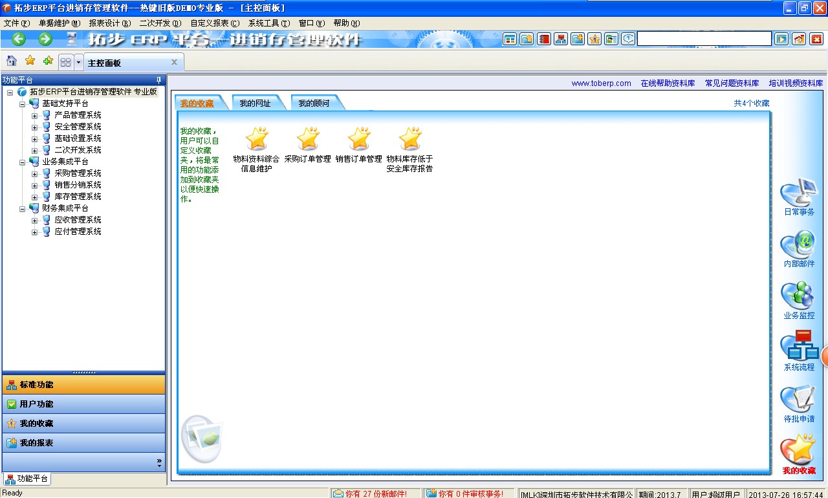
Task: Click the green back arrow button
Action: 19,39
